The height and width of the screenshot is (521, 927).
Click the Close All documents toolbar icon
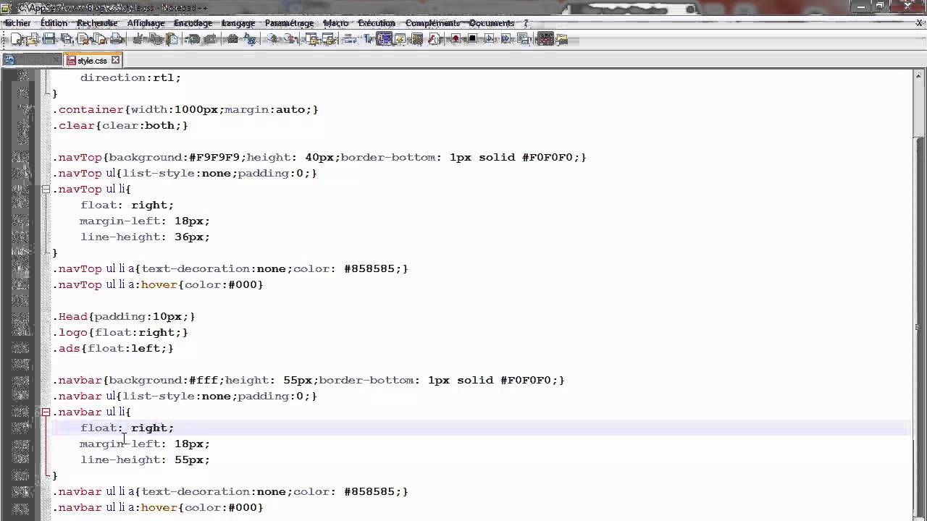tap(99, 39)
